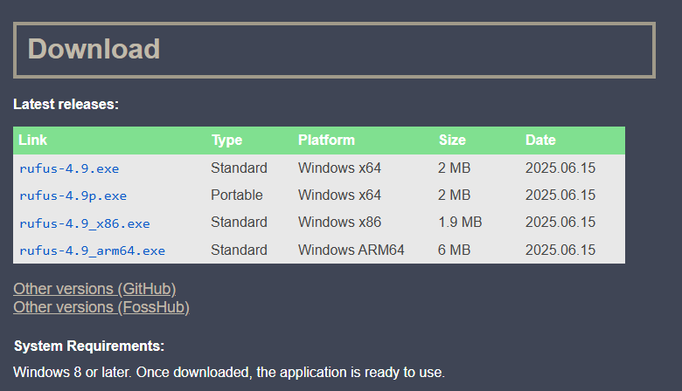682x391 pixels.
Task: Click the Type column header
Action: [x=226, y=141]
